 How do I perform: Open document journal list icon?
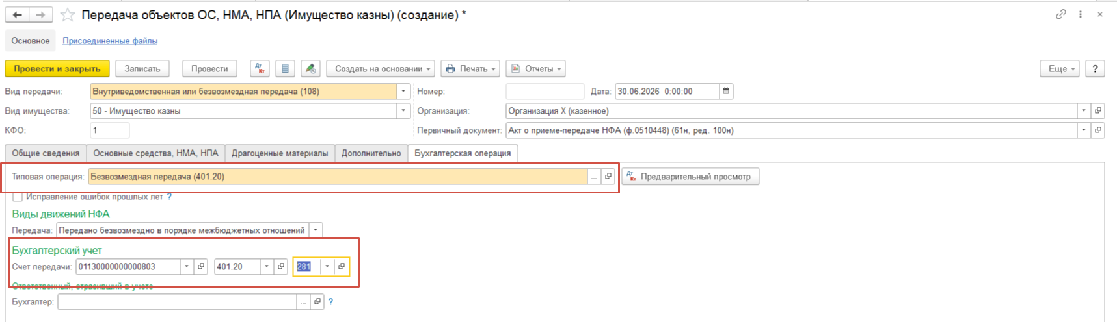pyautogui.click(x=285, y=69)
